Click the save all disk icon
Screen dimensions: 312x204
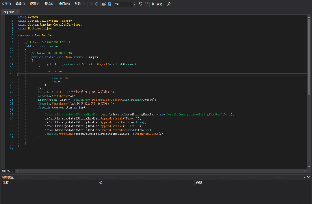click(109, 4)
